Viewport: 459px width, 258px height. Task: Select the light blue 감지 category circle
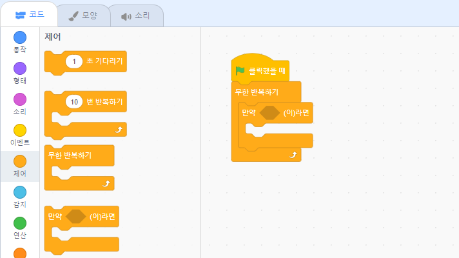pyautogui.click(x=20, y=192)
